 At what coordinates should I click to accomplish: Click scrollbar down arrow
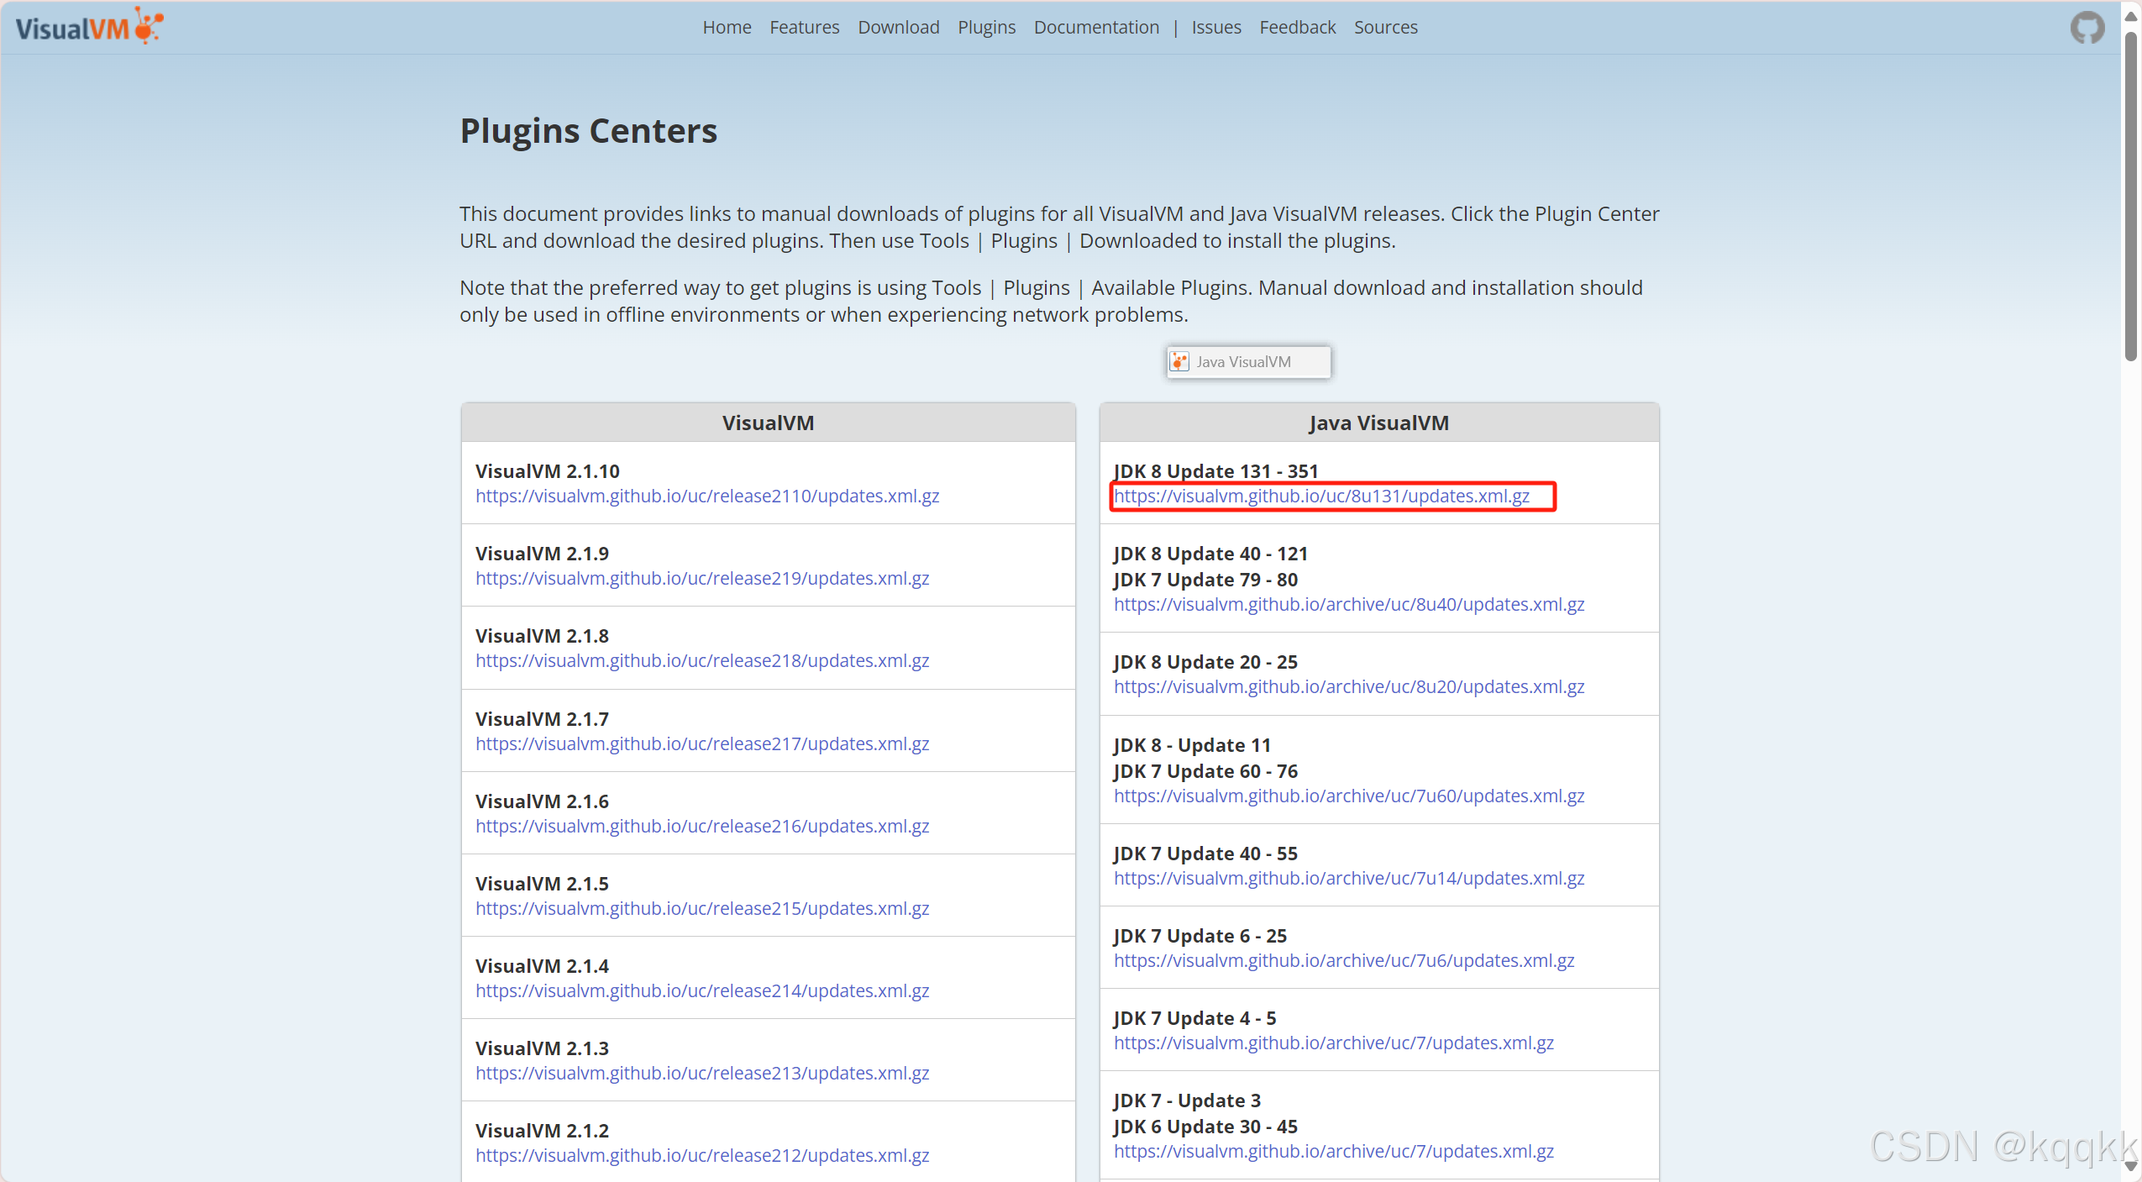(x=2130, y=1166)
